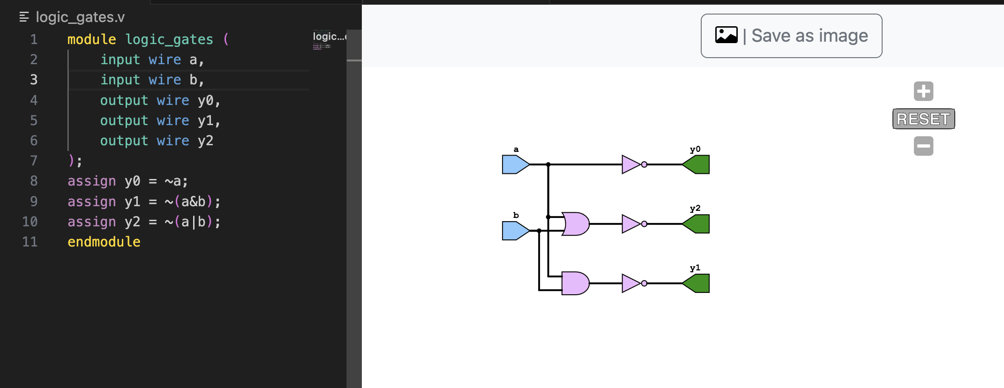The image size is (1004, 388).
Task: Reset the schematic view with RESET
Action: 923,119
